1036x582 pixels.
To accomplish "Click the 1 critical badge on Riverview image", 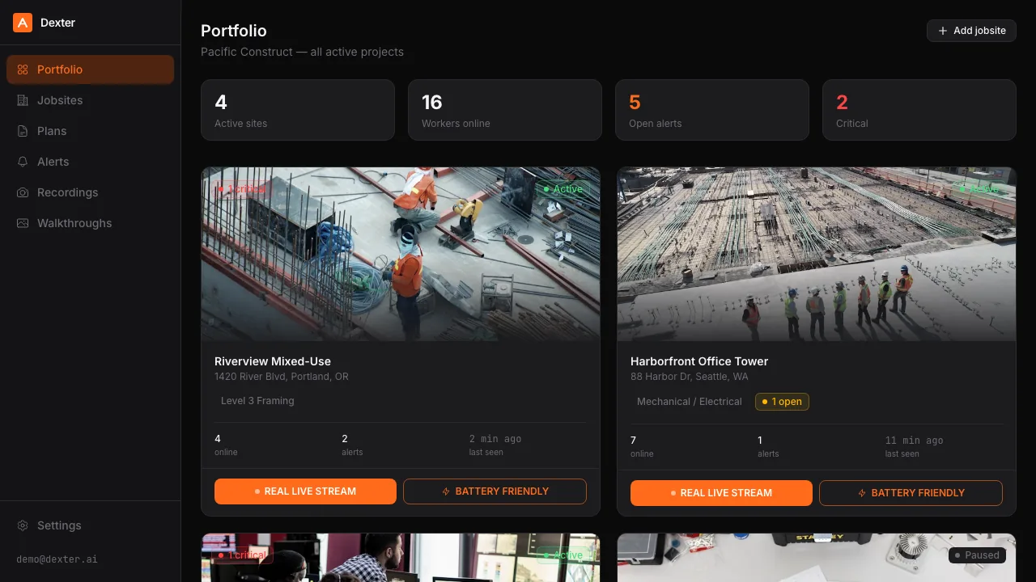I will pyautogui.click(x=240, y=189).
